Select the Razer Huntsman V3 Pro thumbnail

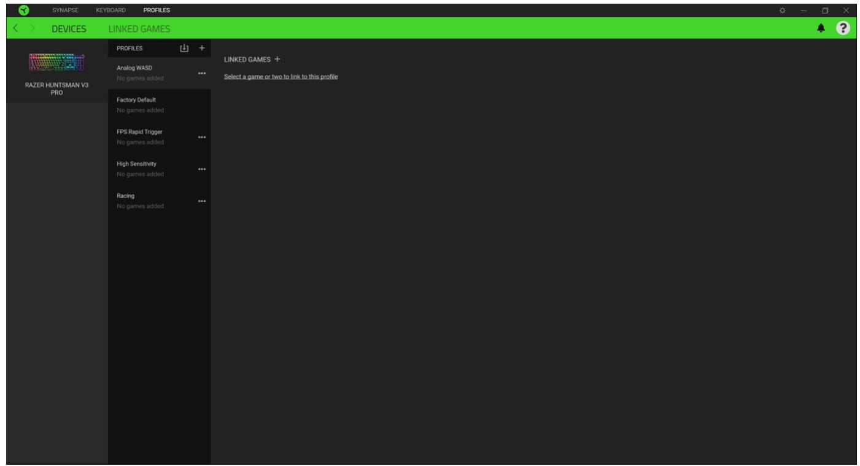[56, 63]
